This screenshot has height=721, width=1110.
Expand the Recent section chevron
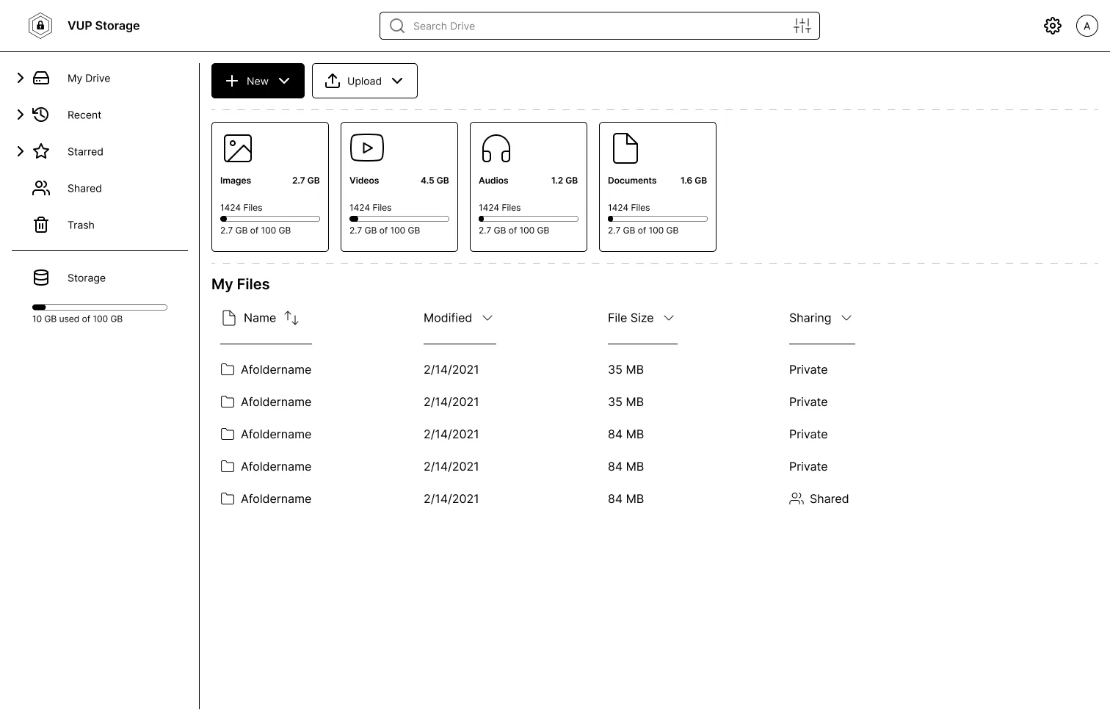[x=21, y=115]
